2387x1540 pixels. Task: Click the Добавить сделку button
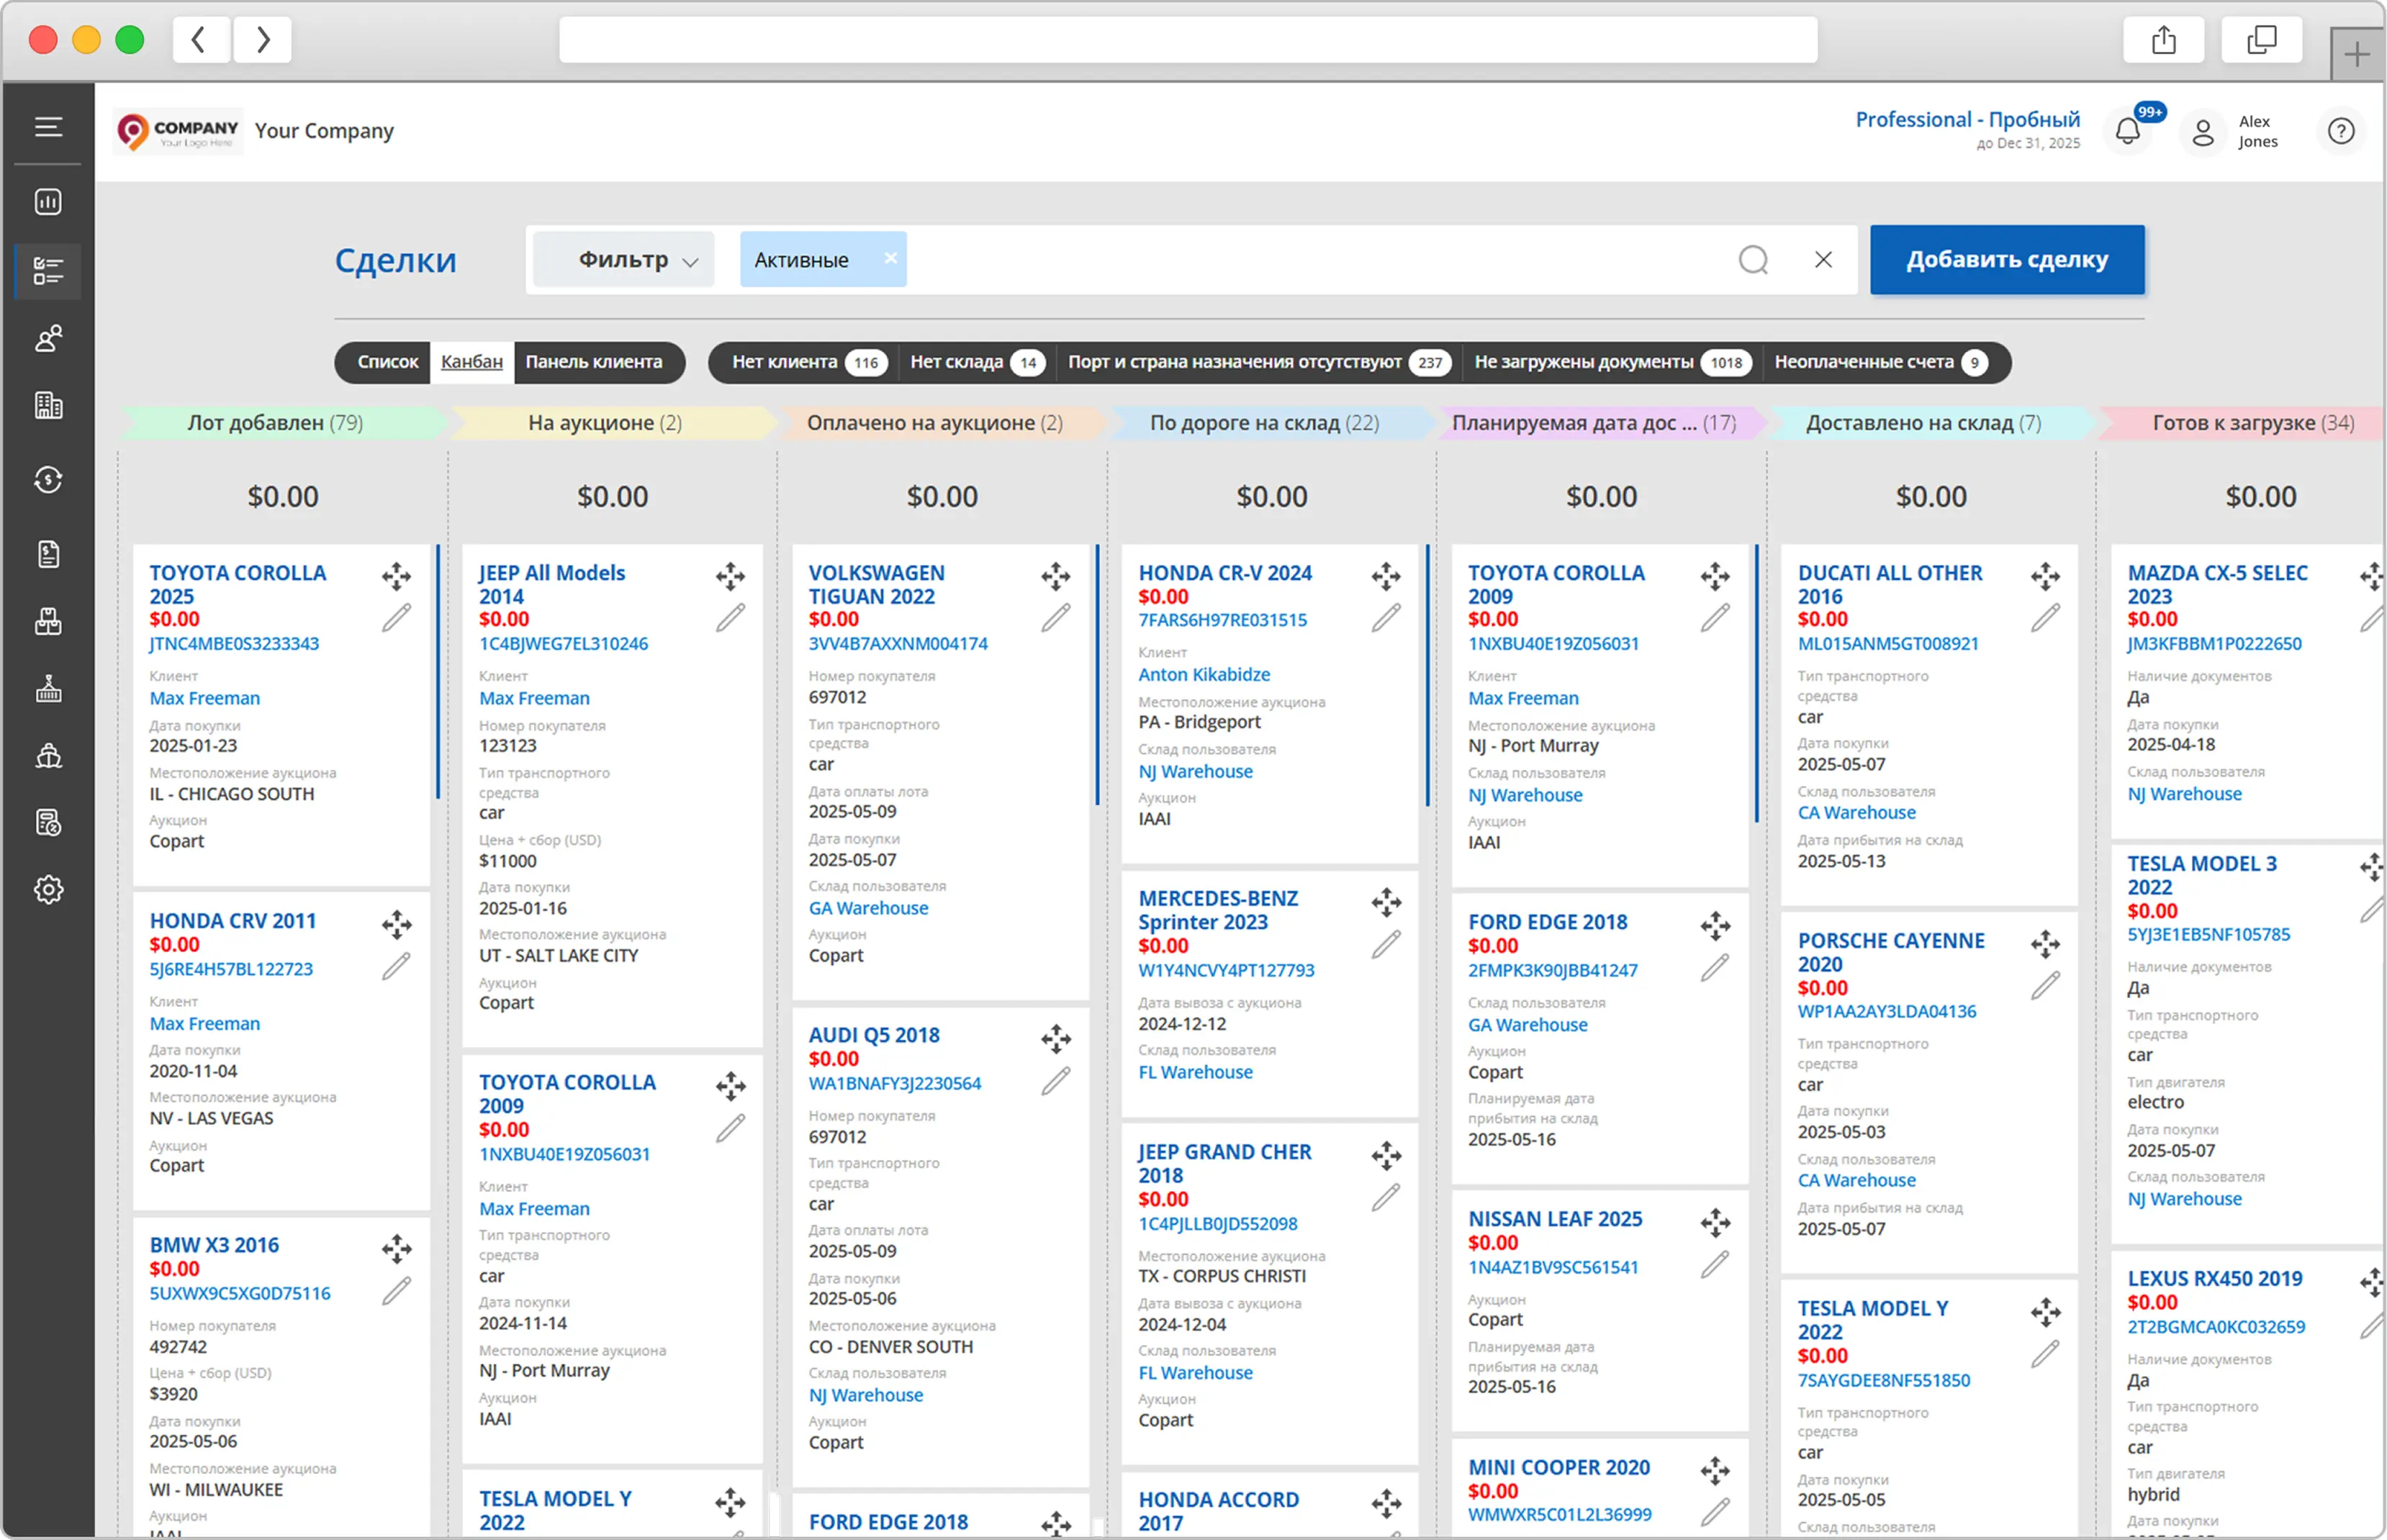[2007, 260]
